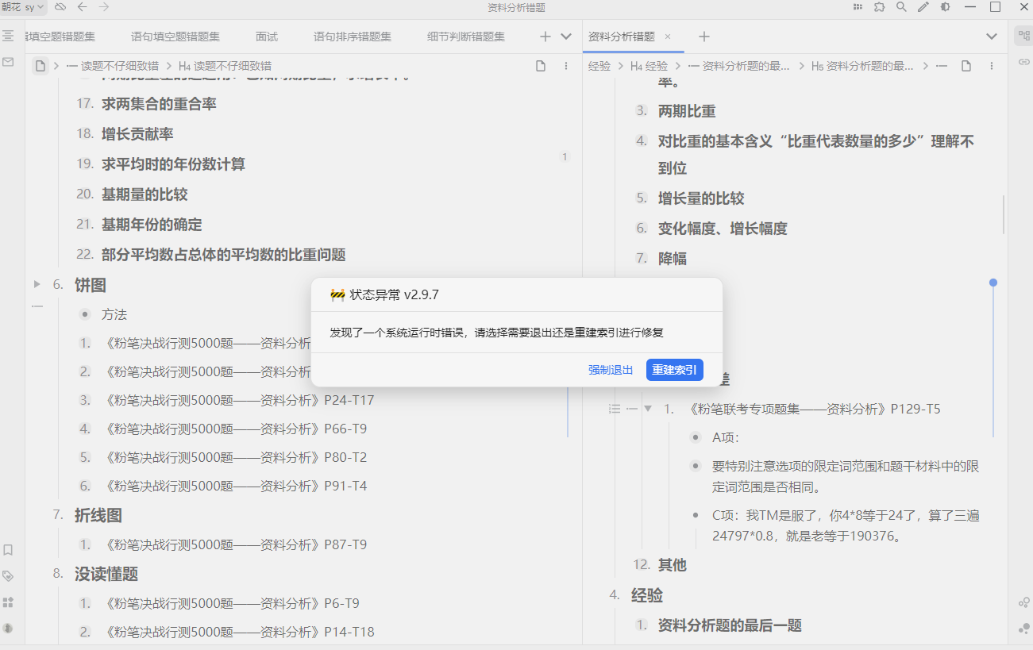Viewport: 1033px width, 650px height.
Task: Click the H5 资料分析题的最... breadcrumb
Action: (862, 66)
